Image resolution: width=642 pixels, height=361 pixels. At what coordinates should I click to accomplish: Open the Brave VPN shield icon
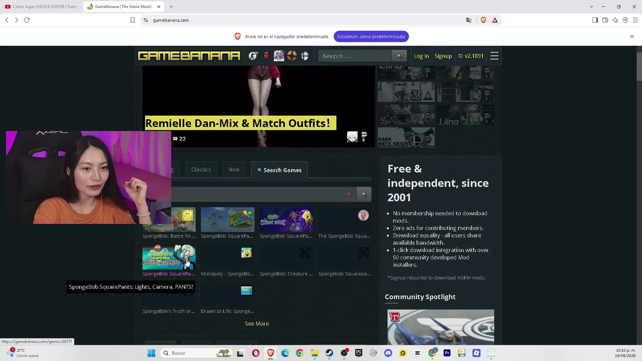click(625, 20)
